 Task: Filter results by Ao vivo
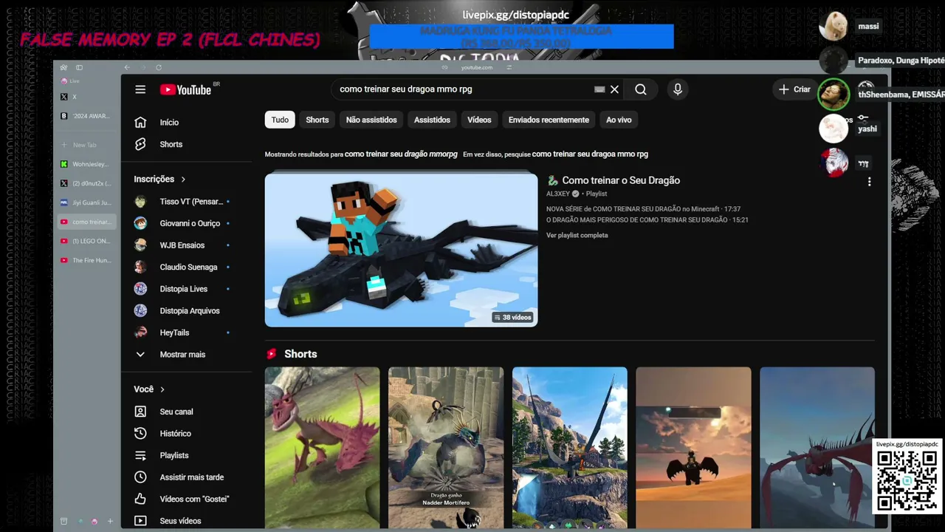(x=619, y=120)
